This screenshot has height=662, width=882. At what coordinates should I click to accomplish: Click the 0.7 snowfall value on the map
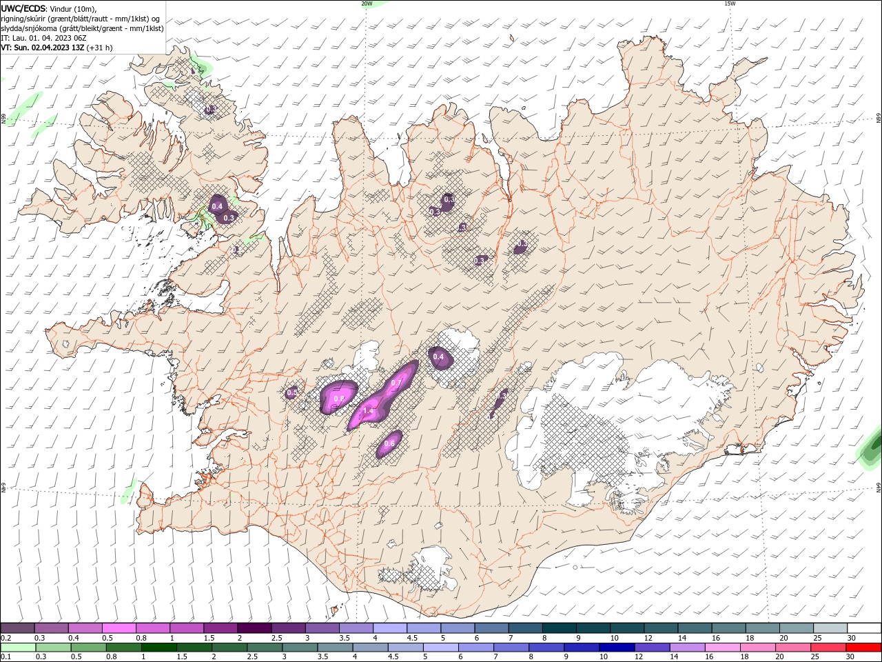pos(396,383)
